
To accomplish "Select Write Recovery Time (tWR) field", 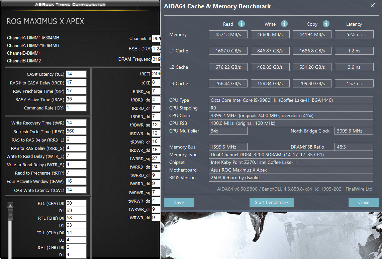I will coord(76,123).
